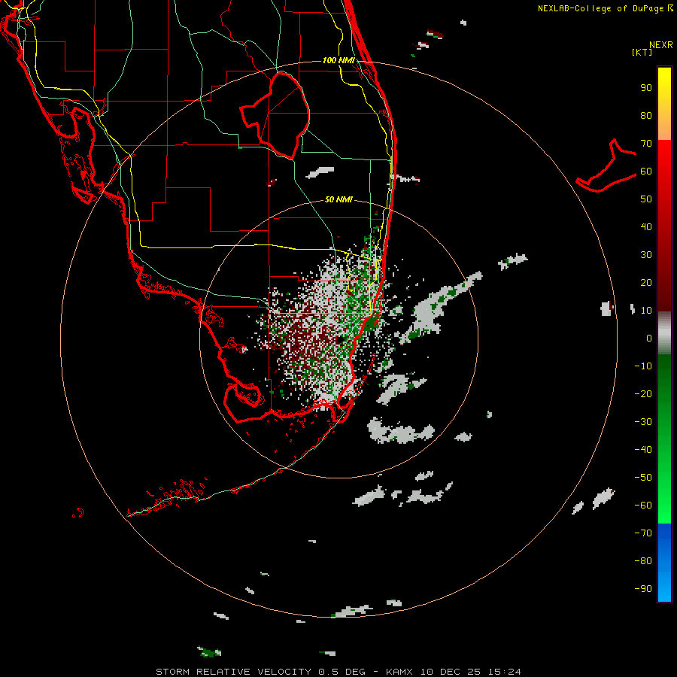The image size is (677, 677).
Task: Click the KAMX station identifier in the caption
Action: [x=399, y=672]
